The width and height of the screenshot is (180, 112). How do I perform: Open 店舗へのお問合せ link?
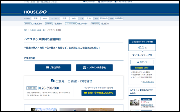point(106,2)
